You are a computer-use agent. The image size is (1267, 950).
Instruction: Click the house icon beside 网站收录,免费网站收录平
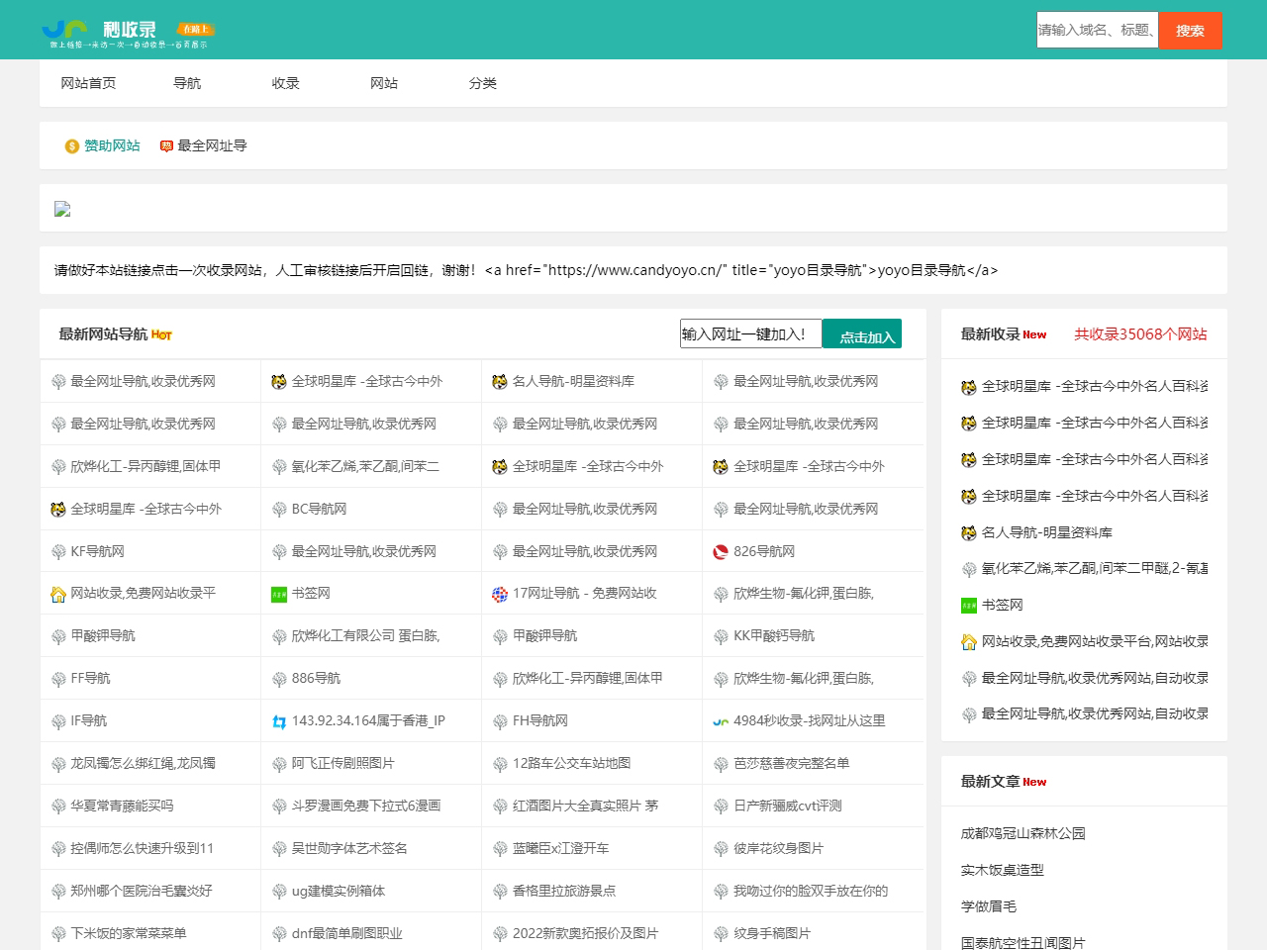[58, 594]
